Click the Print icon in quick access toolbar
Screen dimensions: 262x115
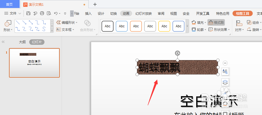(42, 13)
